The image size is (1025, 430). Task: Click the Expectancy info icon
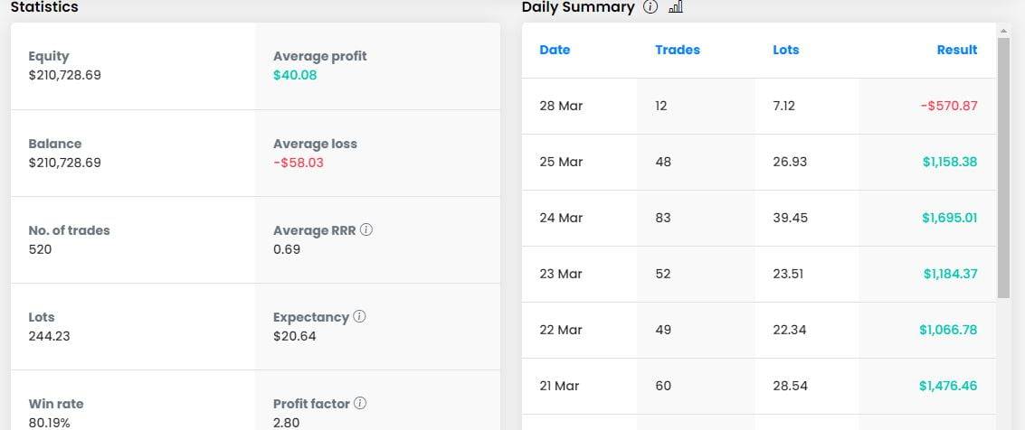click(x=359, y=317)
